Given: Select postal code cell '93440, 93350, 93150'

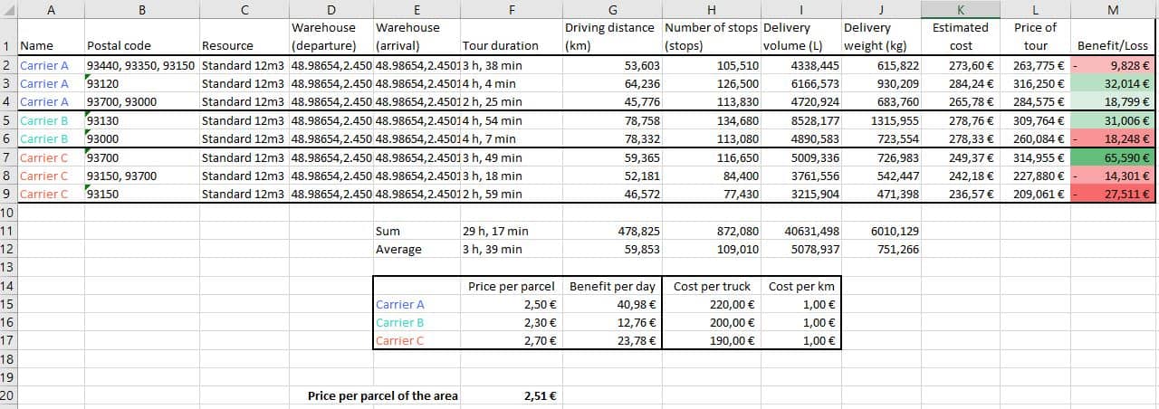Looking at the screenshot, I should (140, 65).
